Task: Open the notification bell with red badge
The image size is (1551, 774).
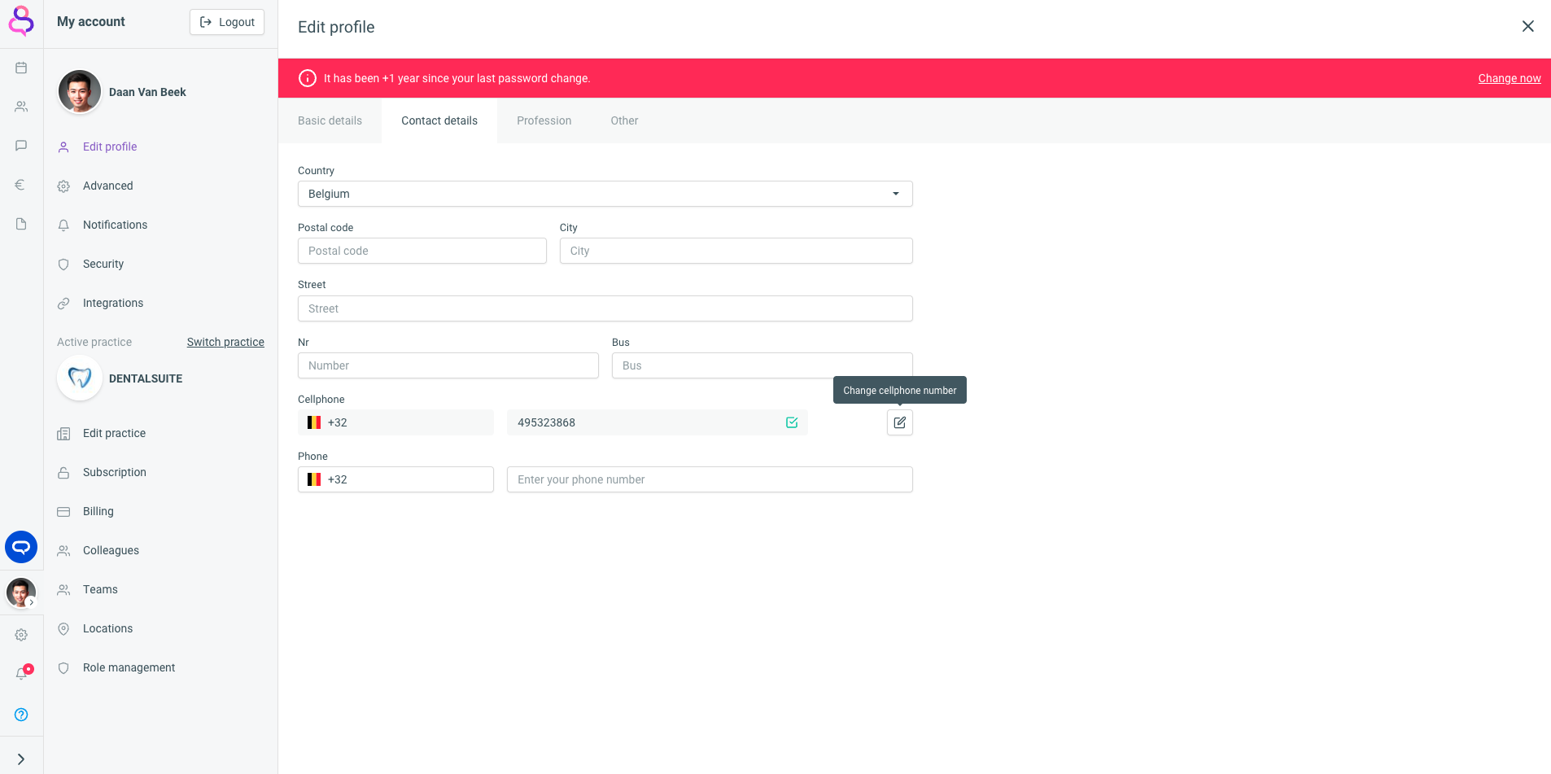Action: click(22, 673)
